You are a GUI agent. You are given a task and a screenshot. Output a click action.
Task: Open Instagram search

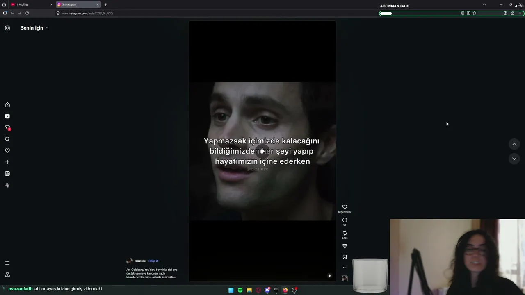[x=7, y=139]
